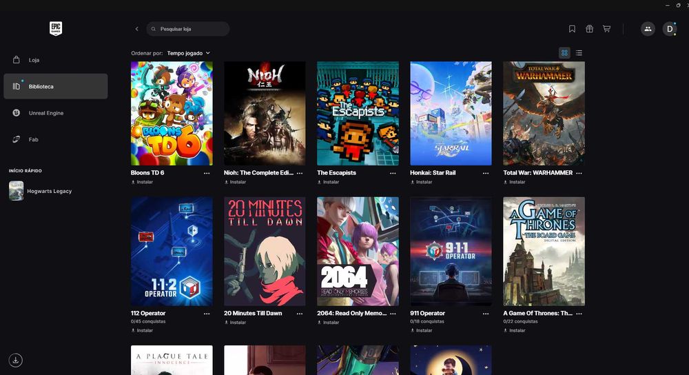
Task: Open options menu for 112 Operator
Action: pyautogui.click(x=207, y=314)
